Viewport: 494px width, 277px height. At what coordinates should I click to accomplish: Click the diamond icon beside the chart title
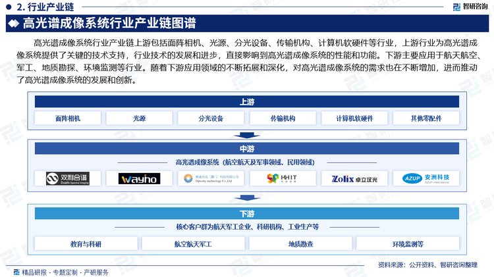(x=14, y=23)
